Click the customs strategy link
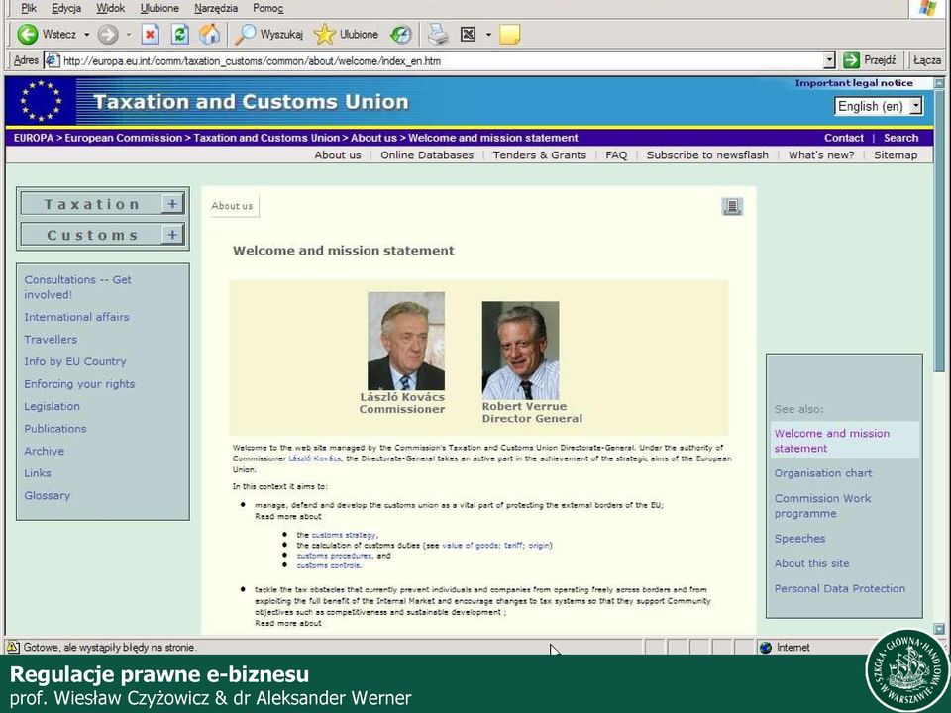Viewport: 951px width, 713px height. (344, 535)
